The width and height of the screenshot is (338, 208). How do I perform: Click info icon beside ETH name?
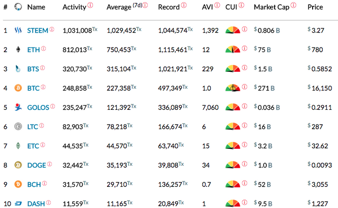click(43, 49)
